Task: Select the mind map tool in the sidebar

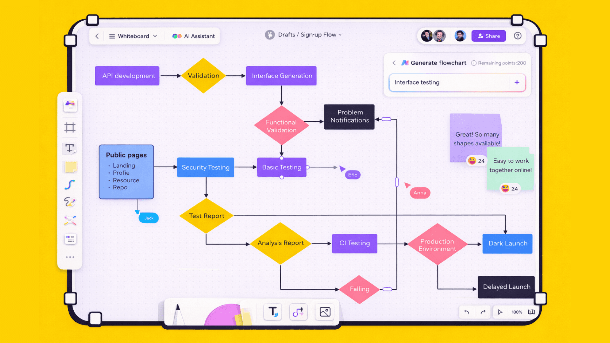Action: (x=70, y=220)
